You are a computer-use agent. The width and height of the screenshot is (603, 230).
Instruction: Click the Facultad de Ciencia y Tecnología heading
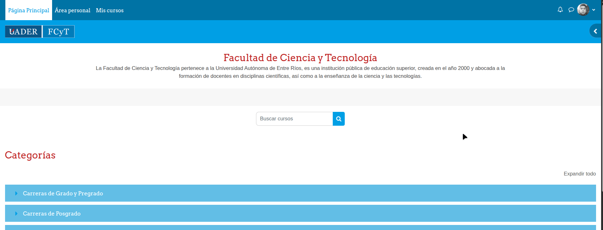tap(300, 58)
